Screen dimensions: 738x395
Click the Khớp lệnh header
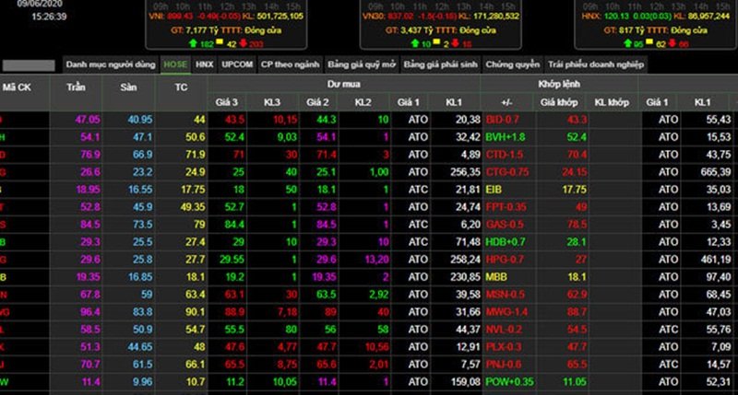tap(559, 84)
